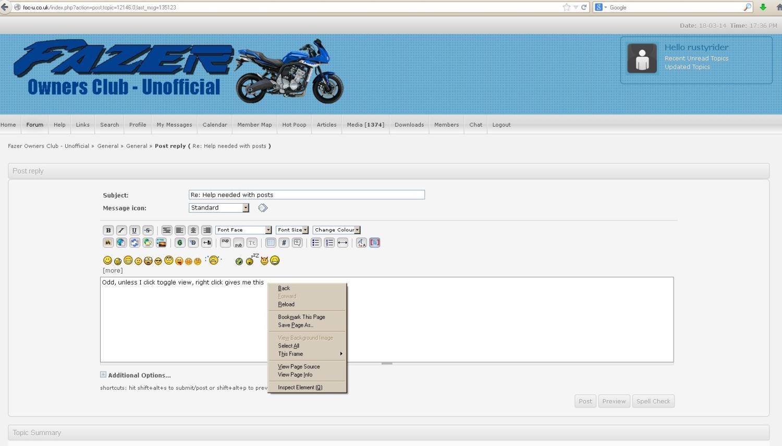Viewport: 782px width, 446px height.
Task: Insert superscript tag
Action: [x=225, y=243]
